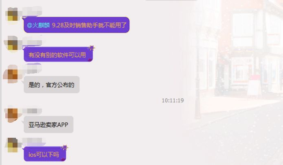Click spider decoration on ios可以下吗 bubble
This screenshot has width=283, height=165.
[x=64, y=148]
